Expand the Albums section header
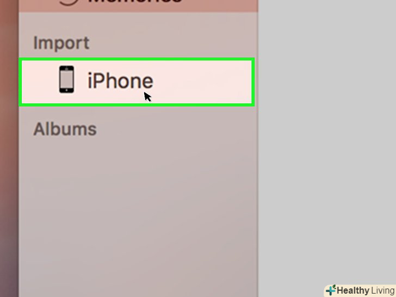 point(65,129)
